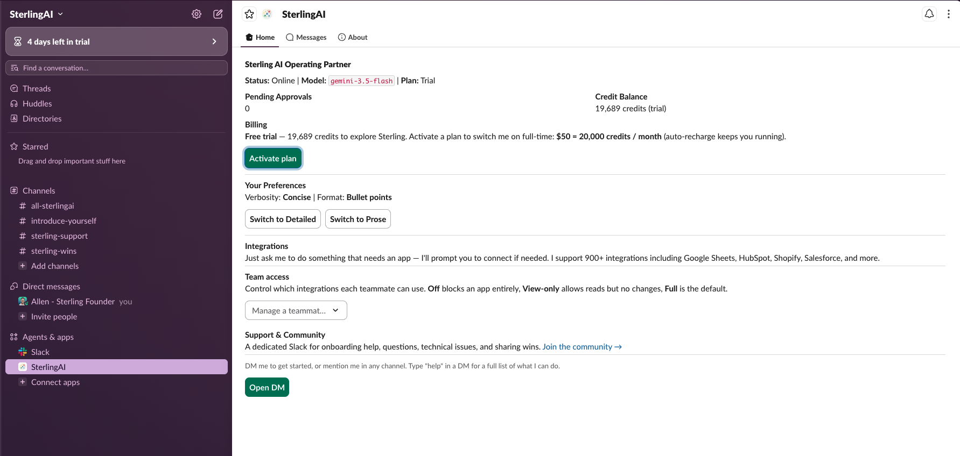Screen dimensions: 960x456
Task: Click the Pending Approvals heading
Action: tap(278, 96)
